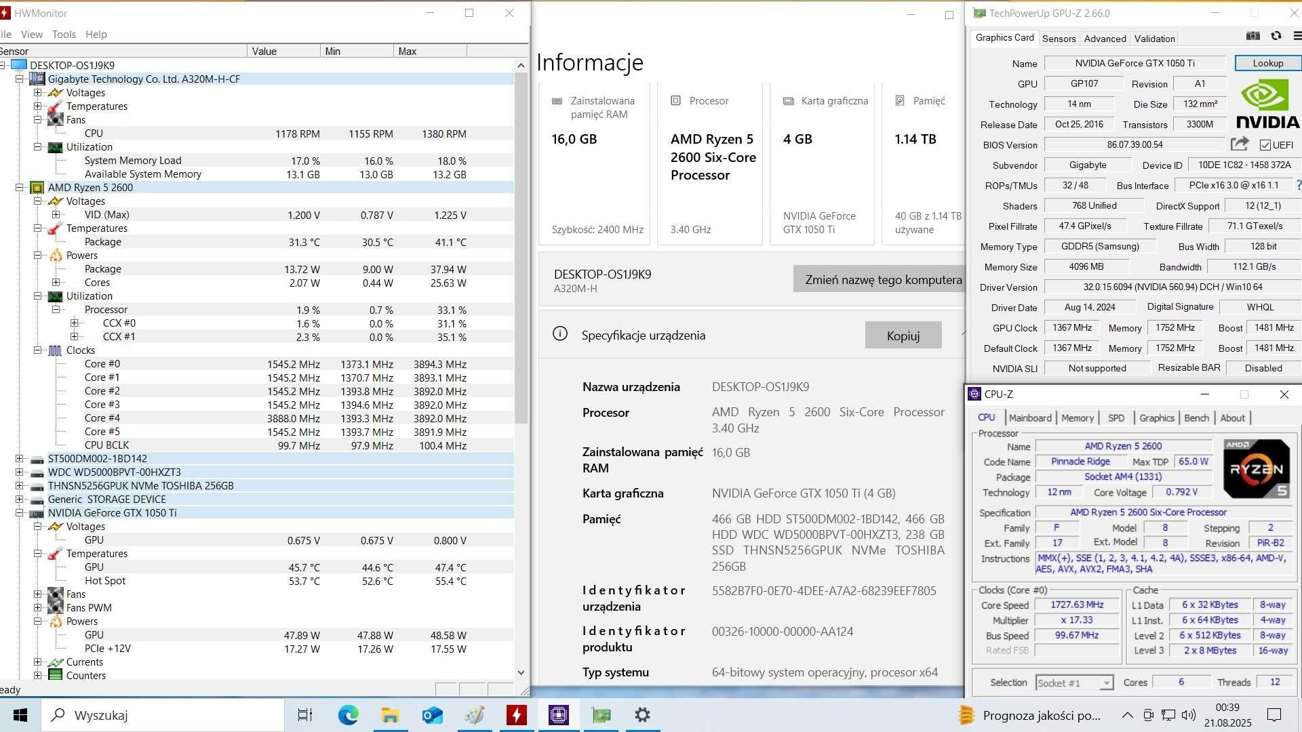Viewport: 1302px width, 732px height.
Task: Click the drive icon beside WDC WD5000BPVT-00HXZT3
Action: 37,472
